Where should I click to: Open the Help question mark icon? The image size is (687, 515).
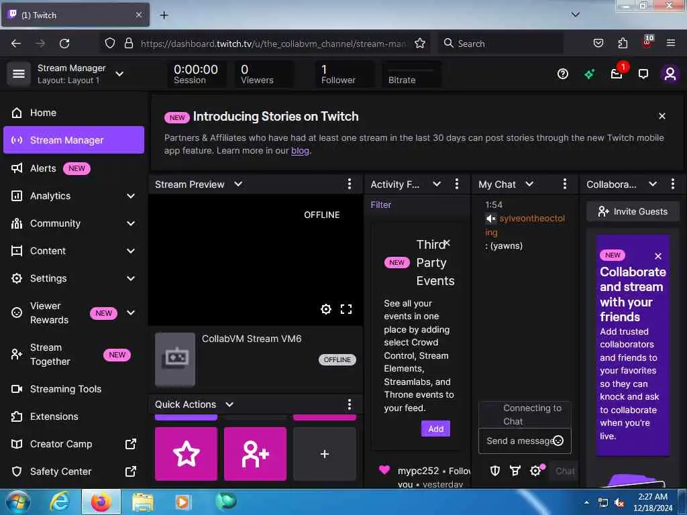[563, 74]
